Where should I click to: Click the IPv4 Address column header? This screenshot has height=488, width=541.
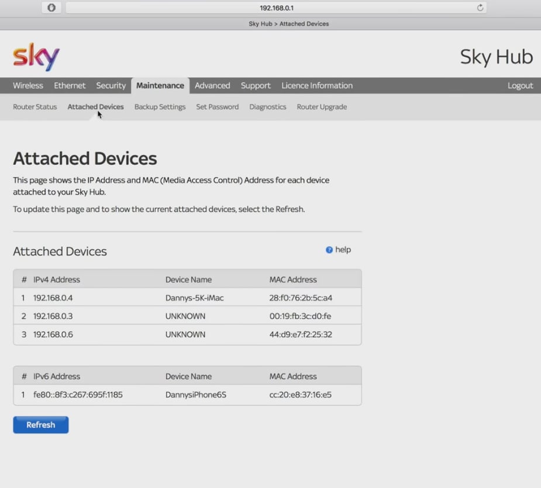click(57, 280)
